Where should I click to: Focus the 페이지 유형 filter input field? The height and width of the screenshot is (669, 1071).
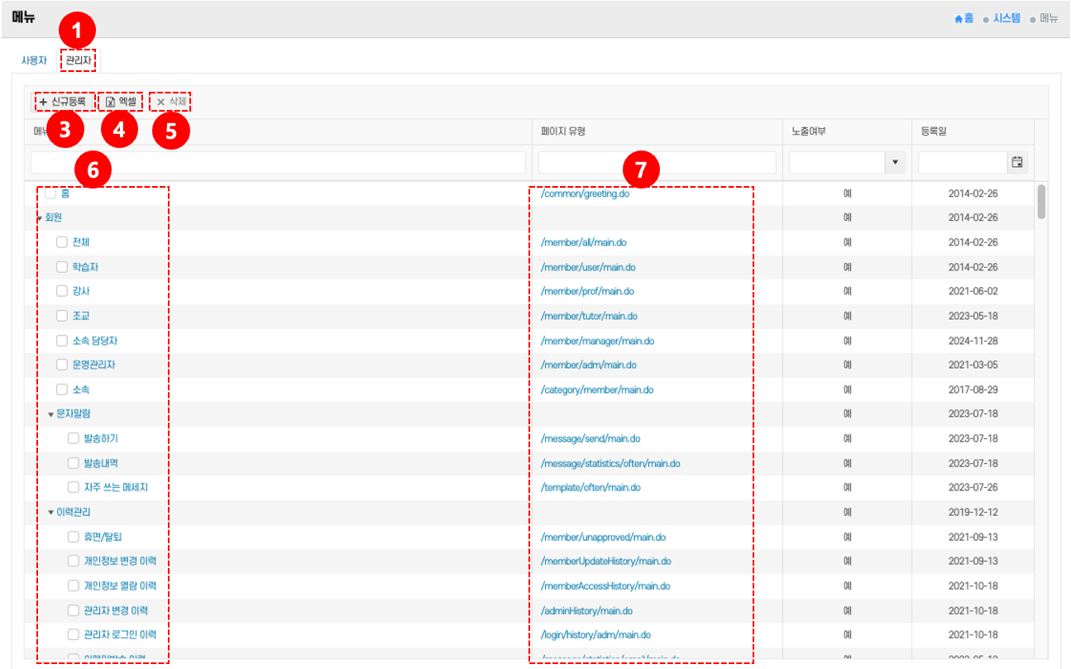657,163
